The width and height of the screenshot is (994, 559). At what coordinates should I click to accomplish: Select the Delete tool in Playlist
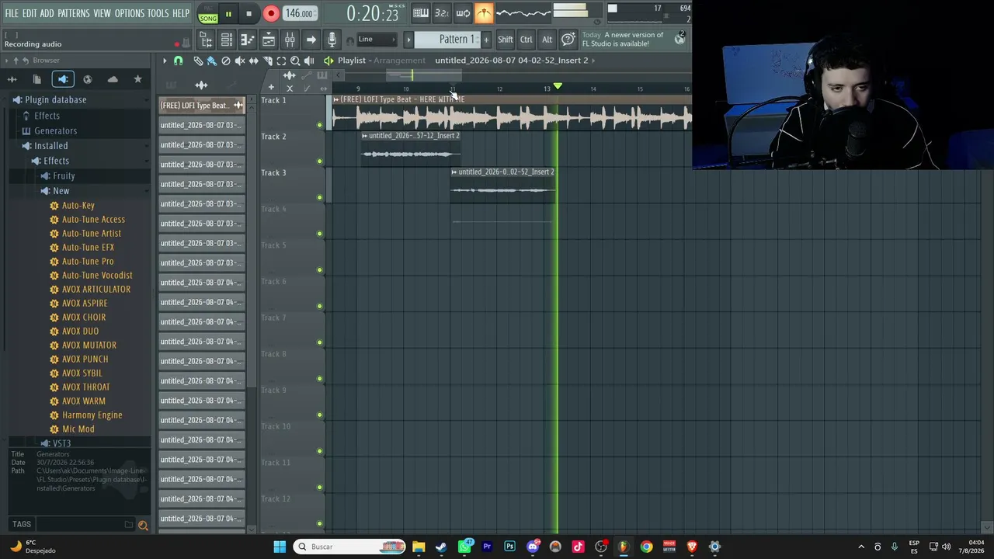(225, 61)
